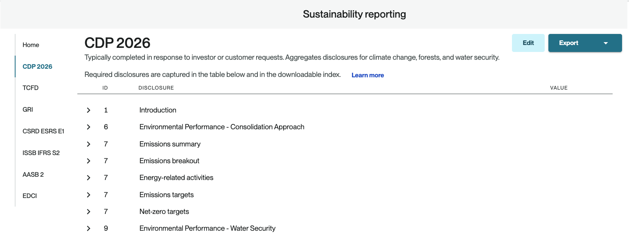629x243 pixels.
Task: Click the DISCLOSURE column header
Action: coord(156,88)
